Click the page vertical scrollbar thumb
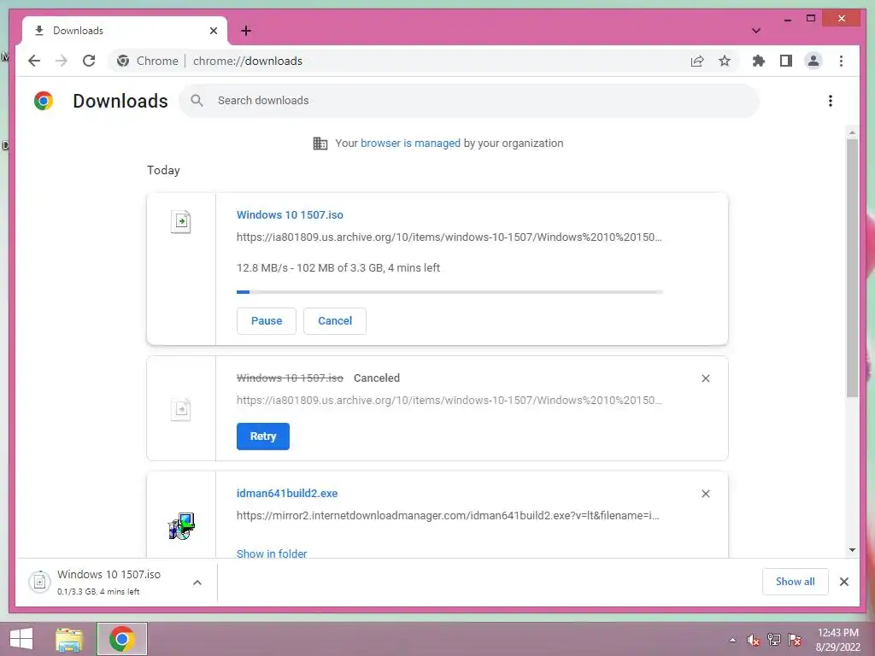 [x=852, y=267]
